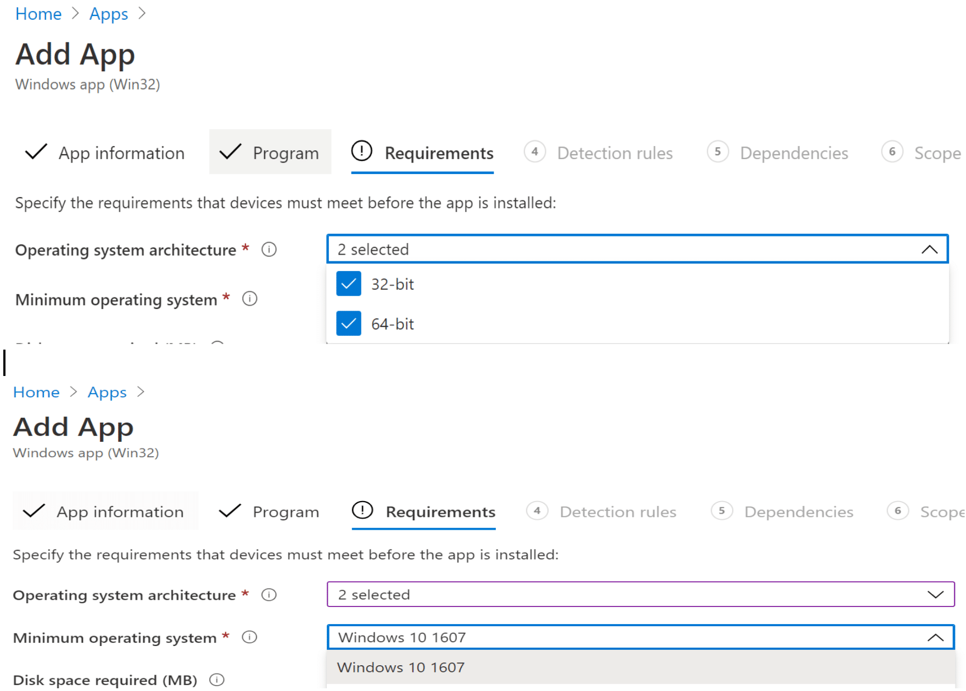Image resolution: width=966 pixels, height=691 pixels.
Task: Uncheck the 32-bit architecture checkbox
Action: pos(348,284)
